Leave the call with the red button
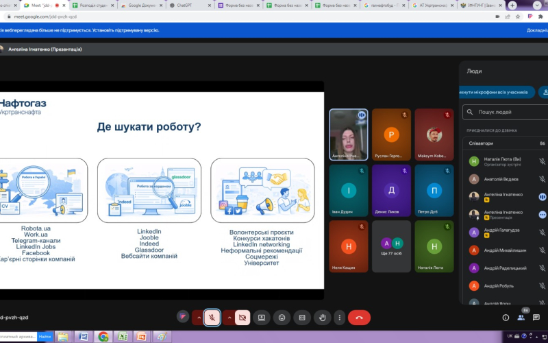This screenshot has width=548, height=343. pos(359,318)
